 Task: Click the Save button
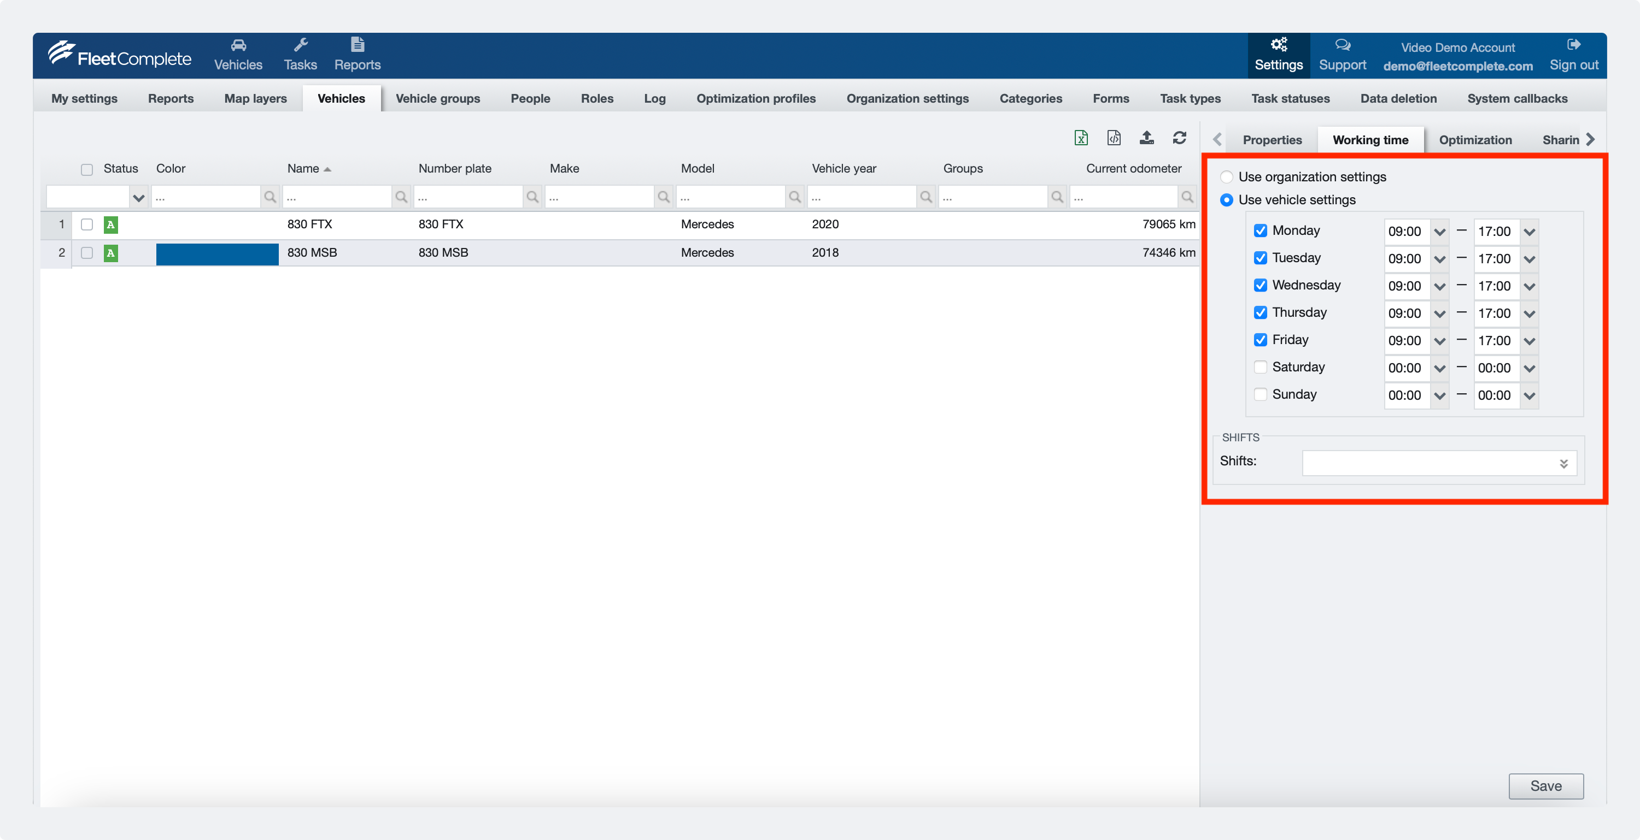[x=1546, y=785]
